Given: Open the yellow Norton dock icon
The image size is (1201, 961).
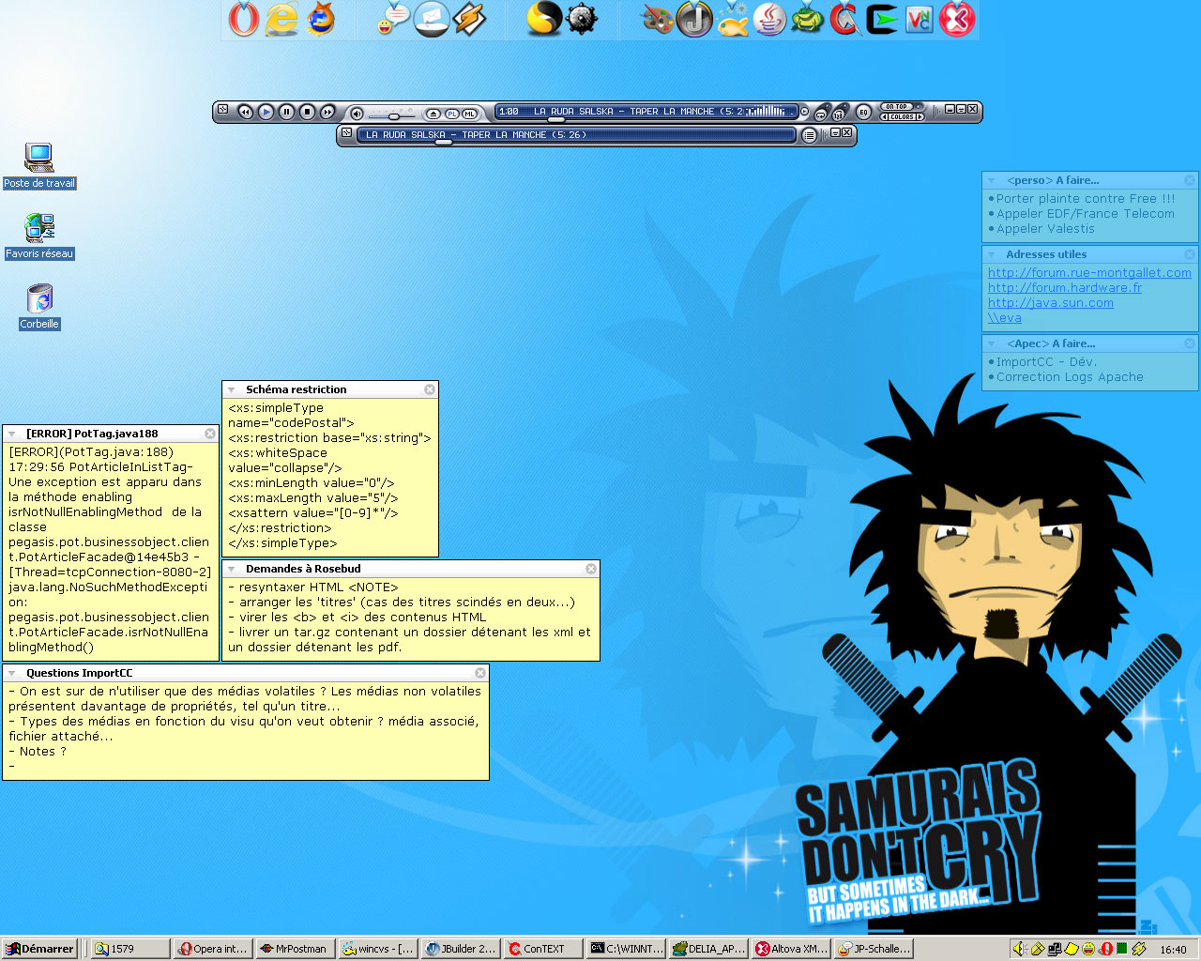Looking at the screenshot, I should tap(543, 19).
